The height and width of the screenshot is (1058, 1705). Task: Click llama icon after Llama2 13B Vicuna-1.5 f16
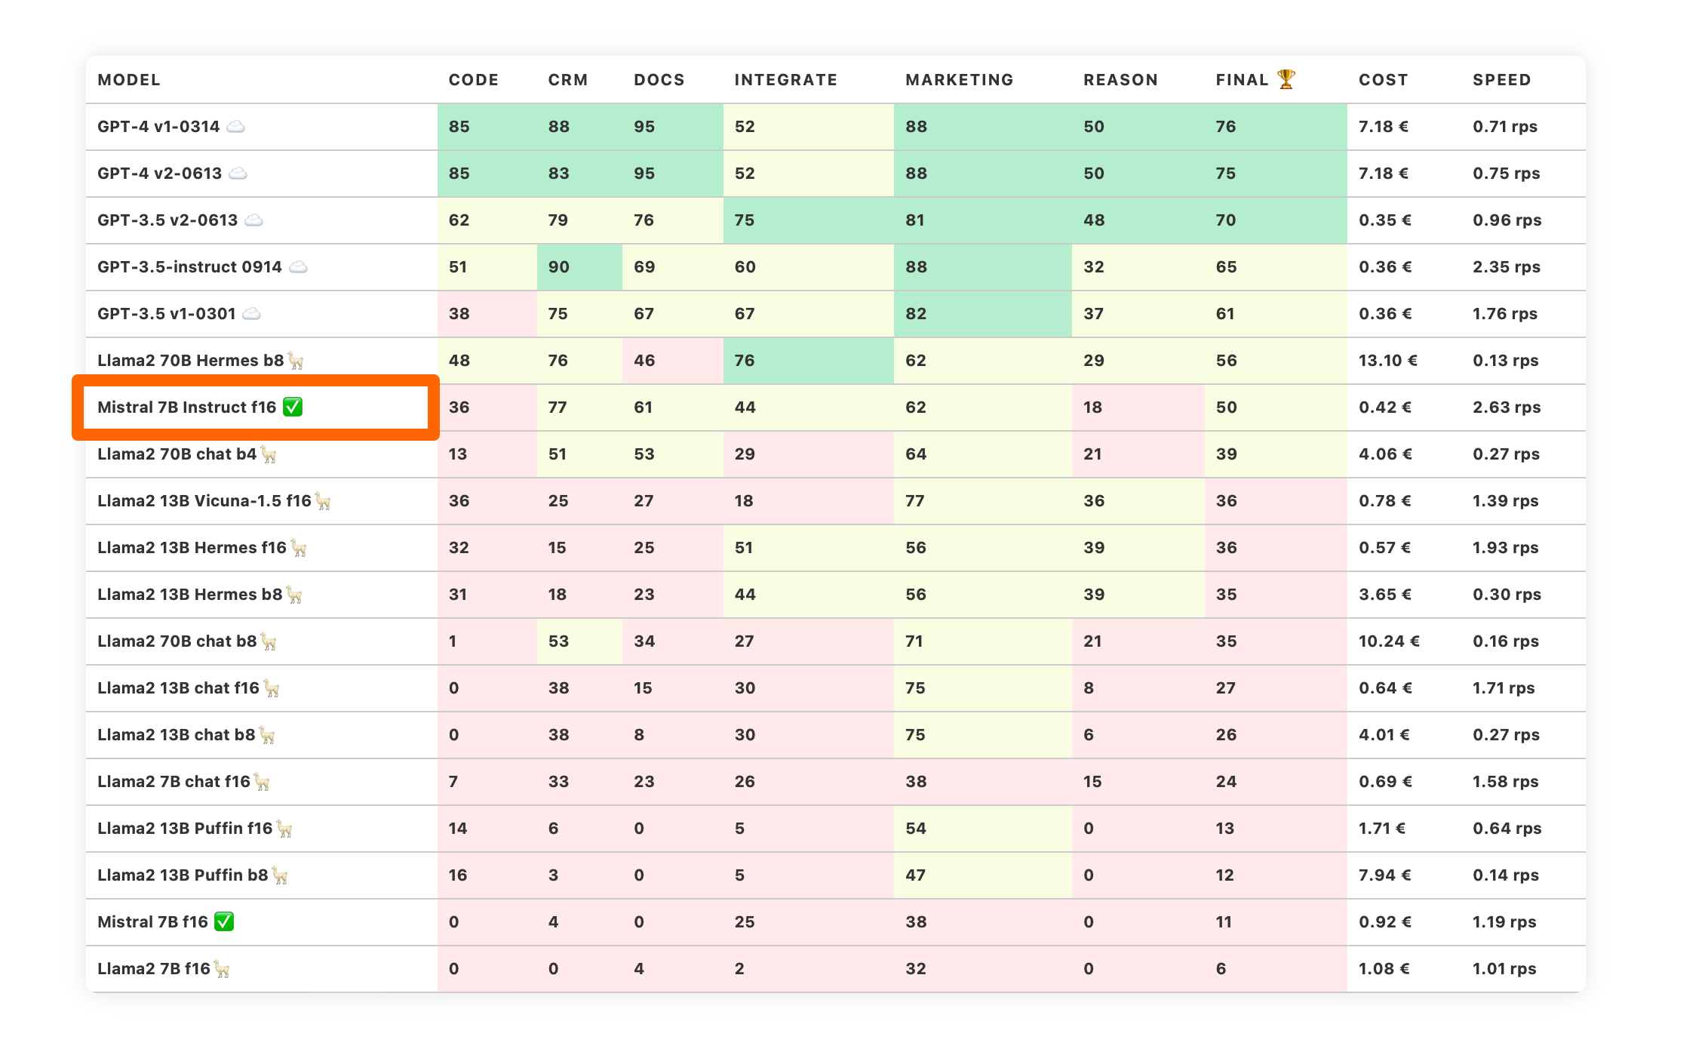click(323, 501)
